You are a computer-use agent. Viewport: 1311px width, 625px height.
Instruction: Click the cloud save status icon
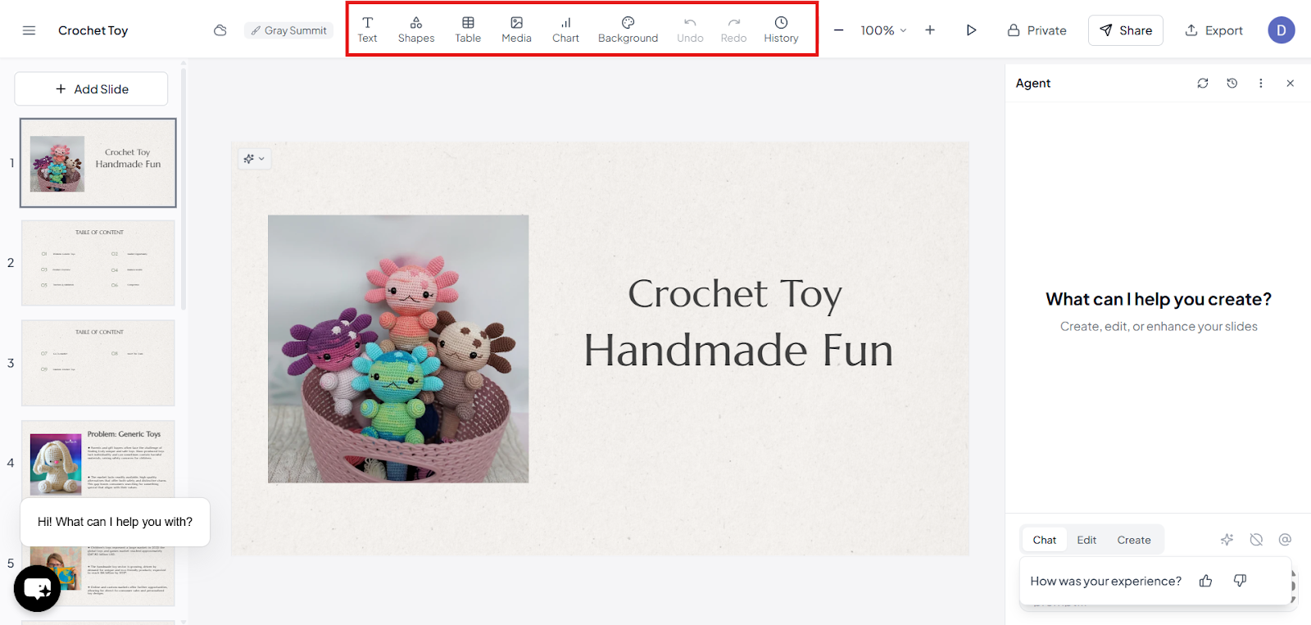(x=220, y=30)
